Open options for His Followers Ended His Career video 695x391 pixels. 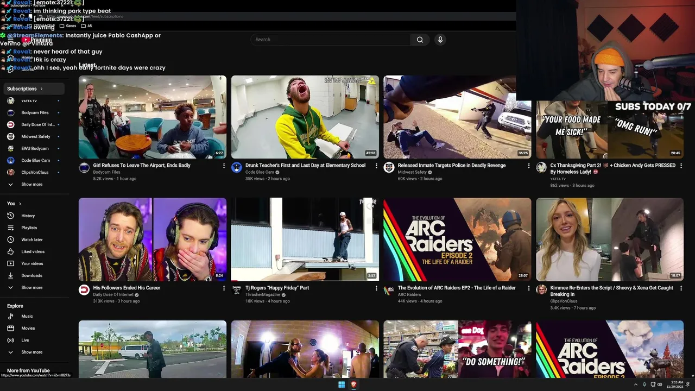pos(224,288)
